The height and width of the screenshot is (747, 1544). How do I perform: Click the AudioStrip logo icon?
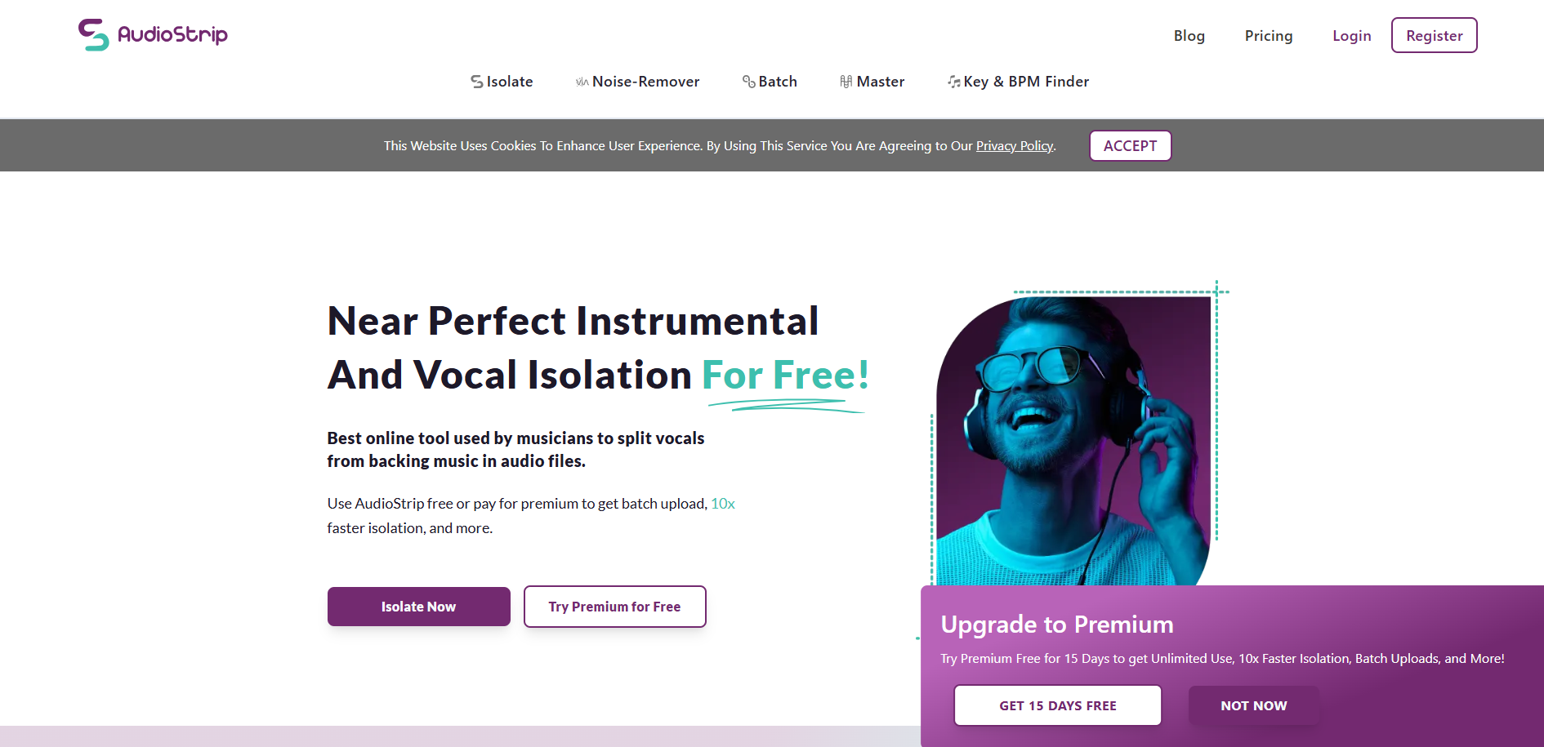coord(92,34)
